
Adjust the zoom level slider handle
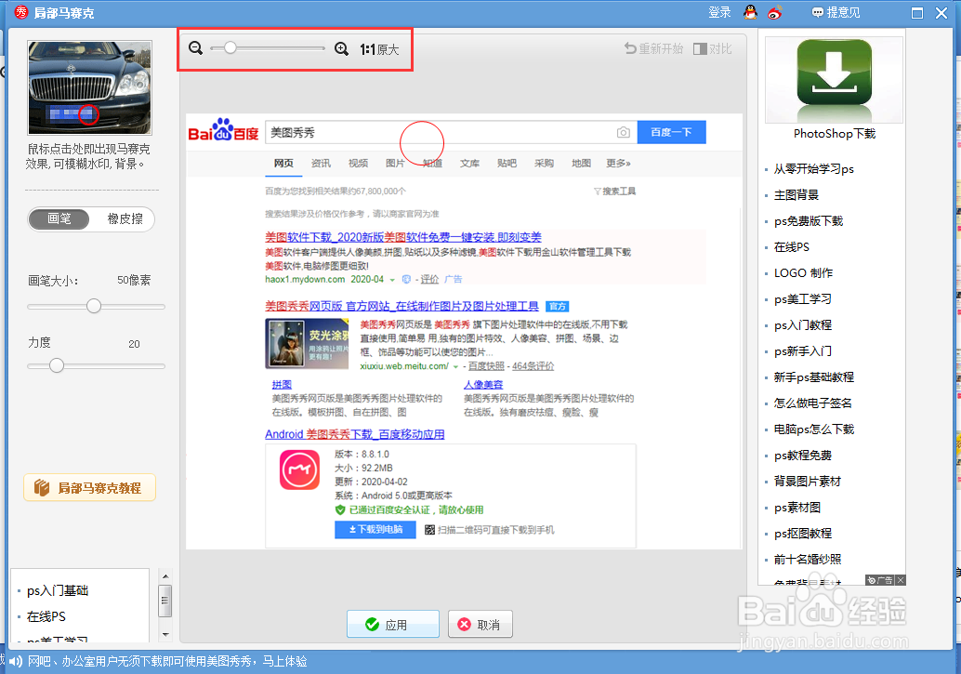coord(230,47)
